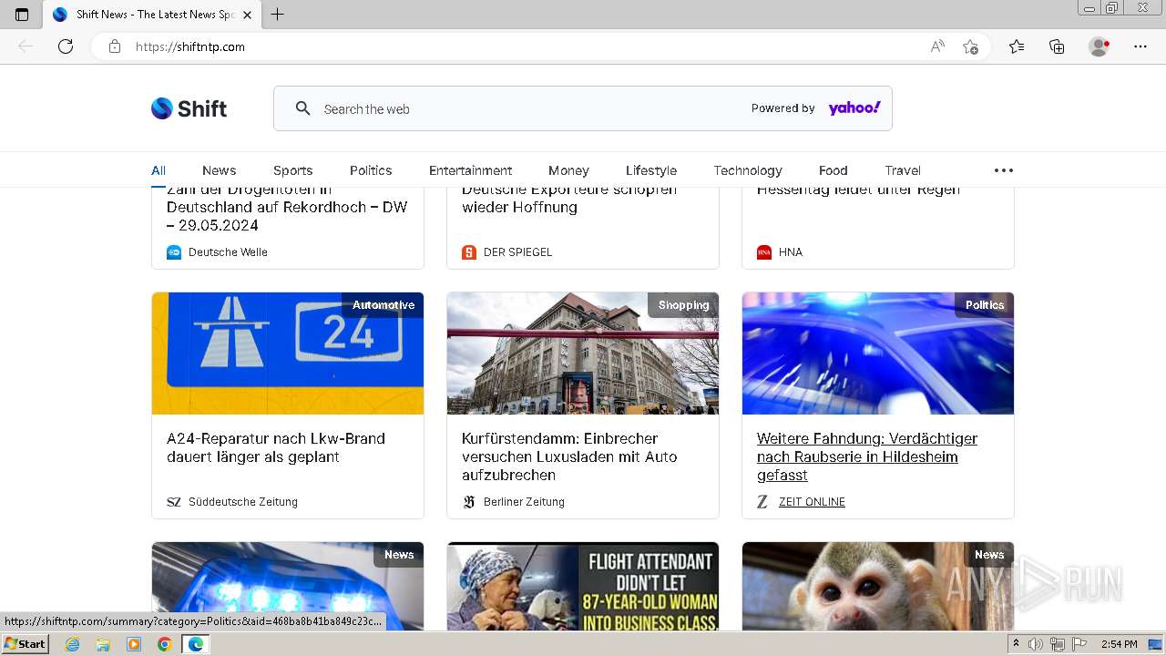1166x656 pixels.
Task: Click the Yahoo logo in the search bar
Action: (x=854, y=108)
